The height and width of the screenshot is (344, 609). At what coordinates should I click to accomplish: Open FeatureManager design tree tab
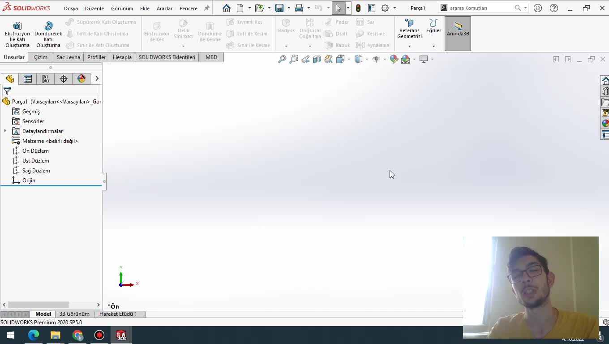click(x=10, y=79)
